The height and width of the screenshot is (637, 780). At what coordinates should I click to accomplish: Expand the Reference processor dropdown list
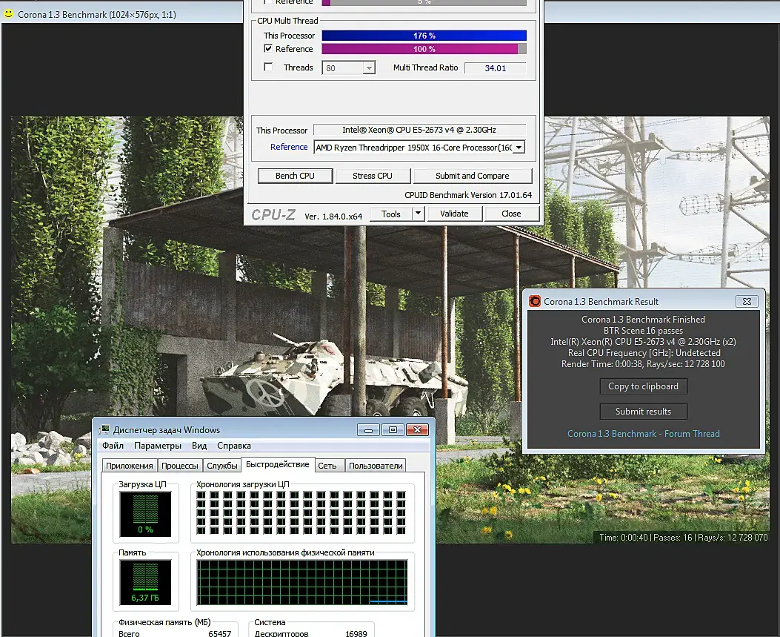(x=519, y=148)
